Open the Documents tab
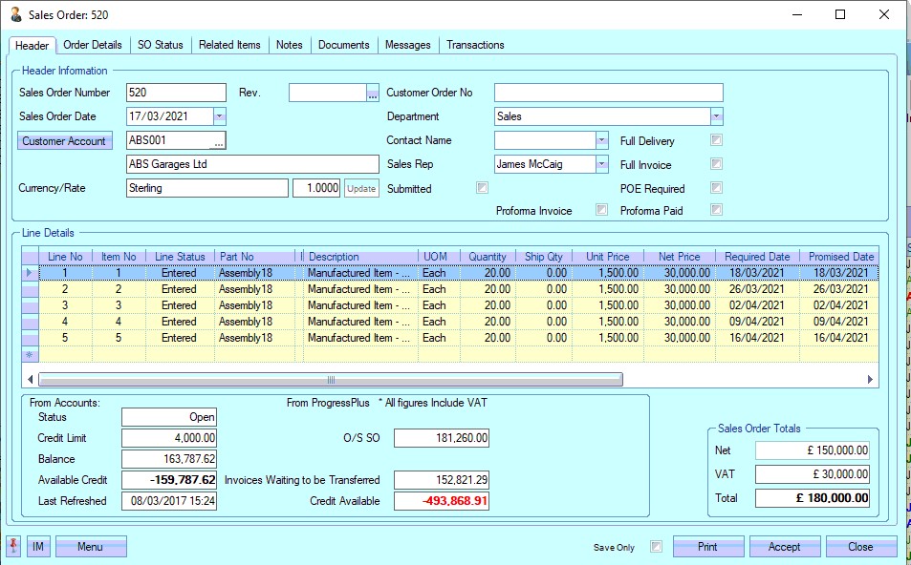The width and height of the screenshot is (911, 565). coord(343,45)
